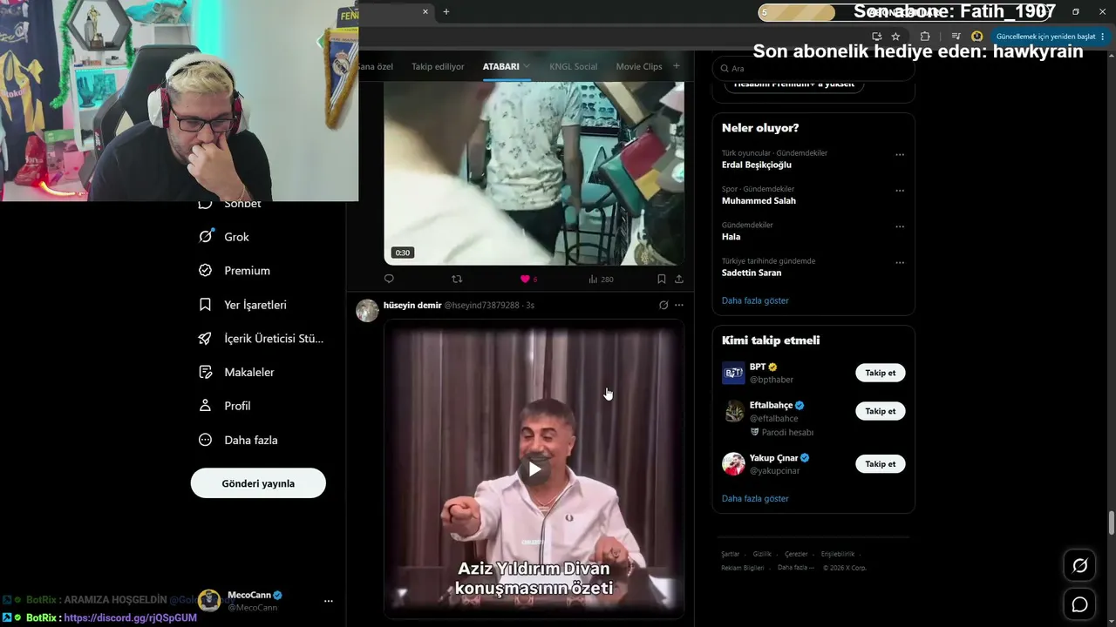Screen dimensions: 1116x627
Task: Open the browser profile avatar
Action: click(977, 37)
